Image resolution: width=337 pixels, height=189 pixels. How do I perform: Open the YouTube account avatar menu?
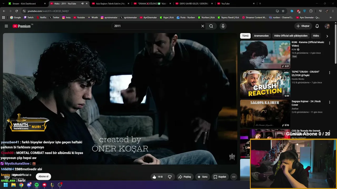click(327, 26)
